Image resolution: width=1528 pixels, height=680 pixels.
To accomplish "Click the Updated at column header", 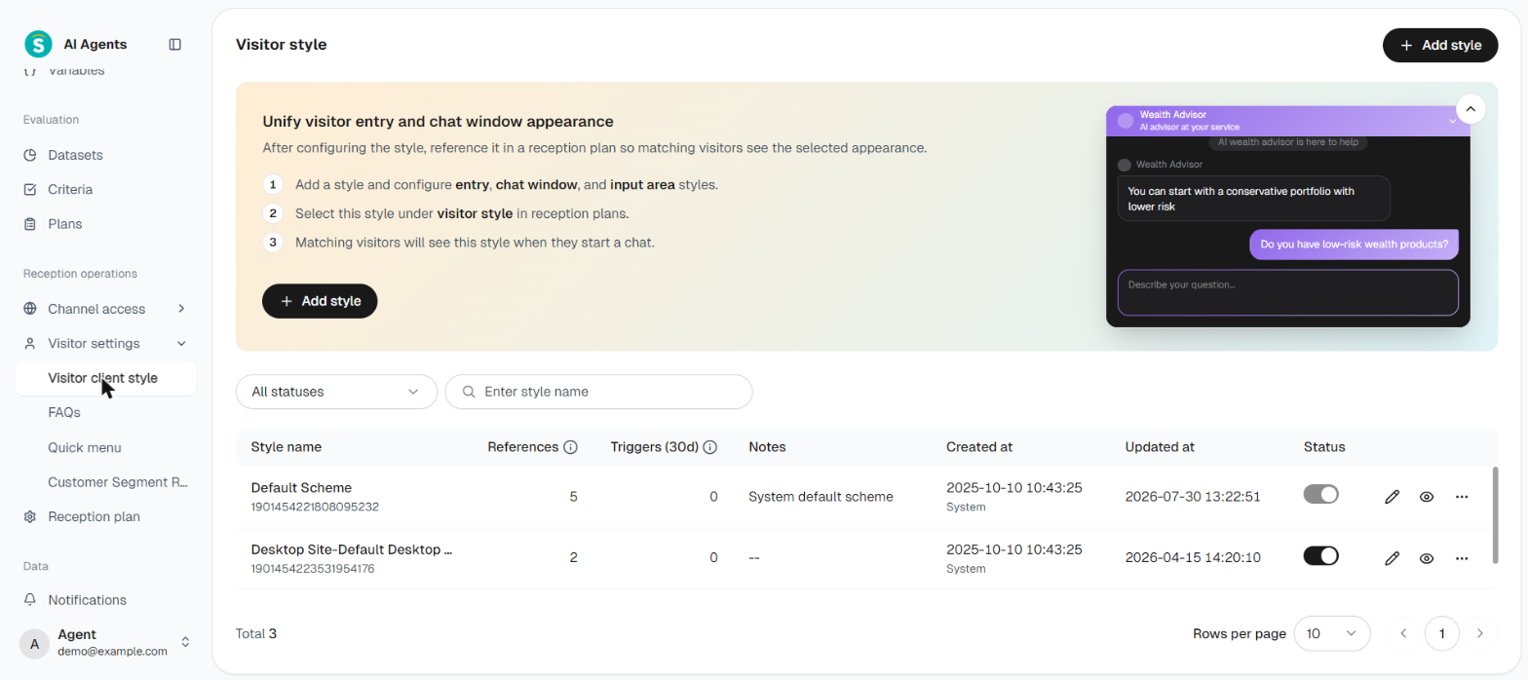I will pos(1160,447).
